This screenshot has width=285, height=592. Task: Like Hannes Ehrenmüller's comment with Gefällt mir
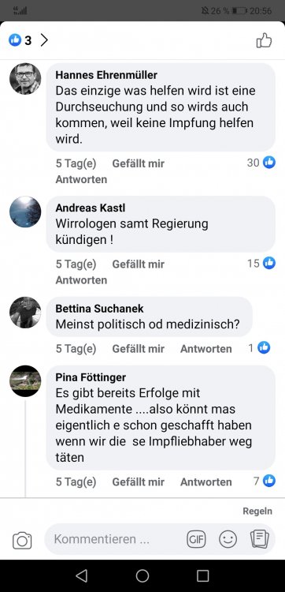[x=139, y=163]
